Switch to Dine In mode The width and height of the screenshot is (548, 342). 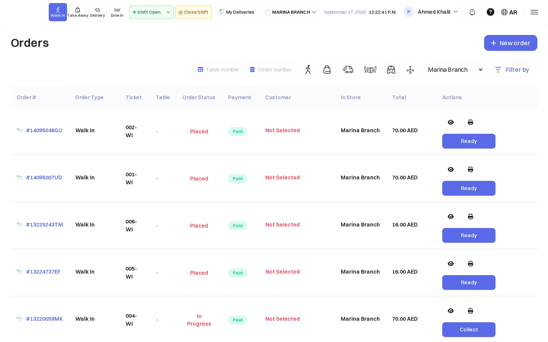tap(117, 12)
